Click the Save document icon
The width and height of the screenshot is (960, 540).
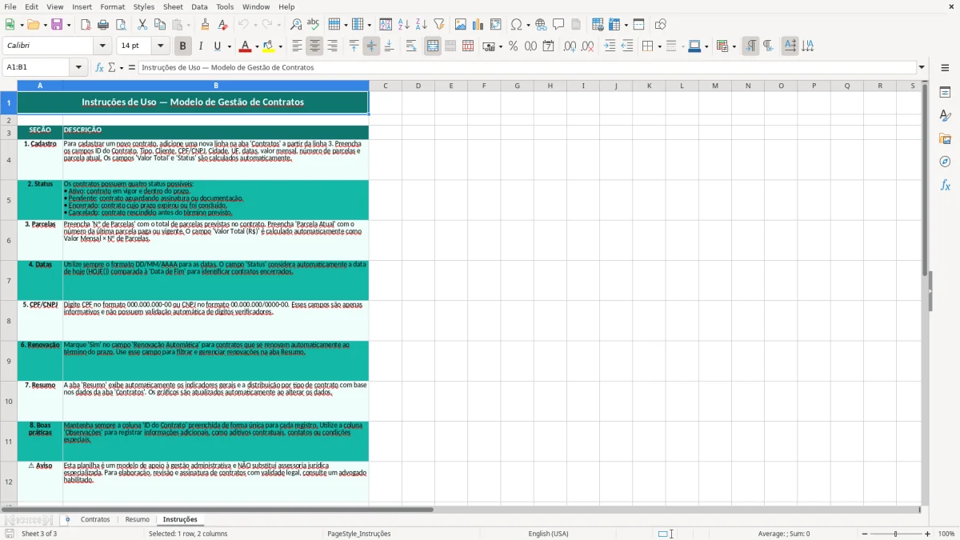point(56,25)
